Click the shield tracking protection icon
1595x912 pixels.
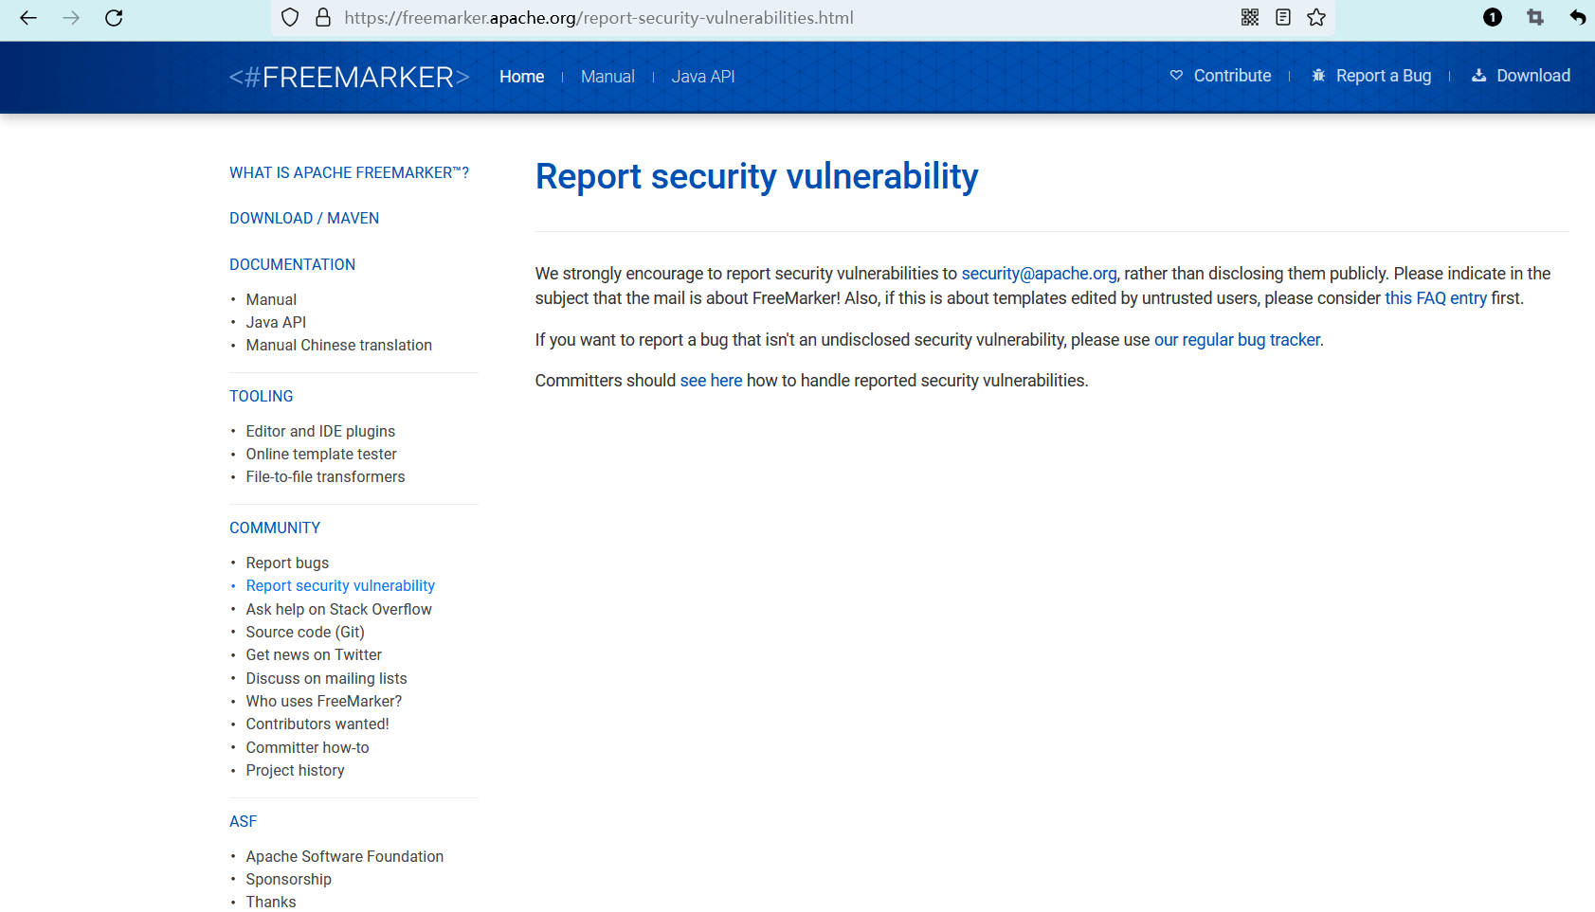pyautogui.click(x=291, y=17)
